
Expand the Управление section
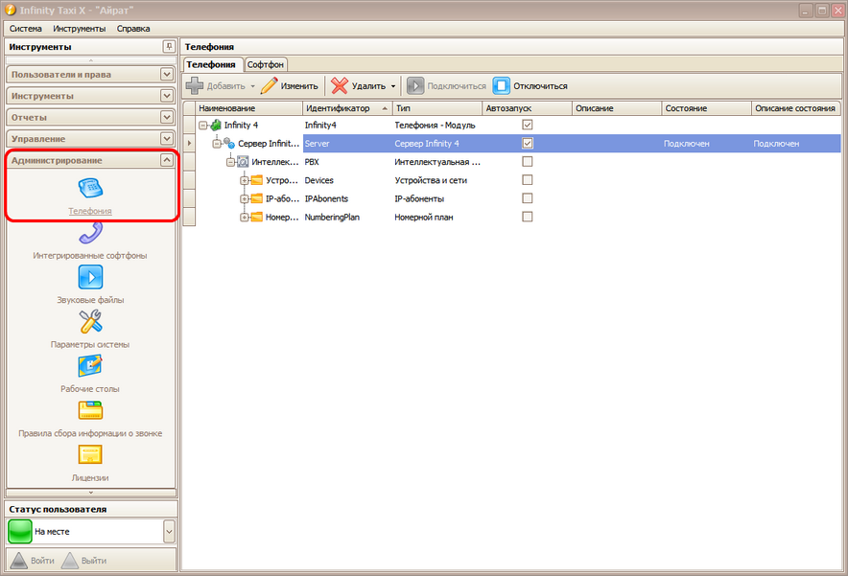coord(167,138)
